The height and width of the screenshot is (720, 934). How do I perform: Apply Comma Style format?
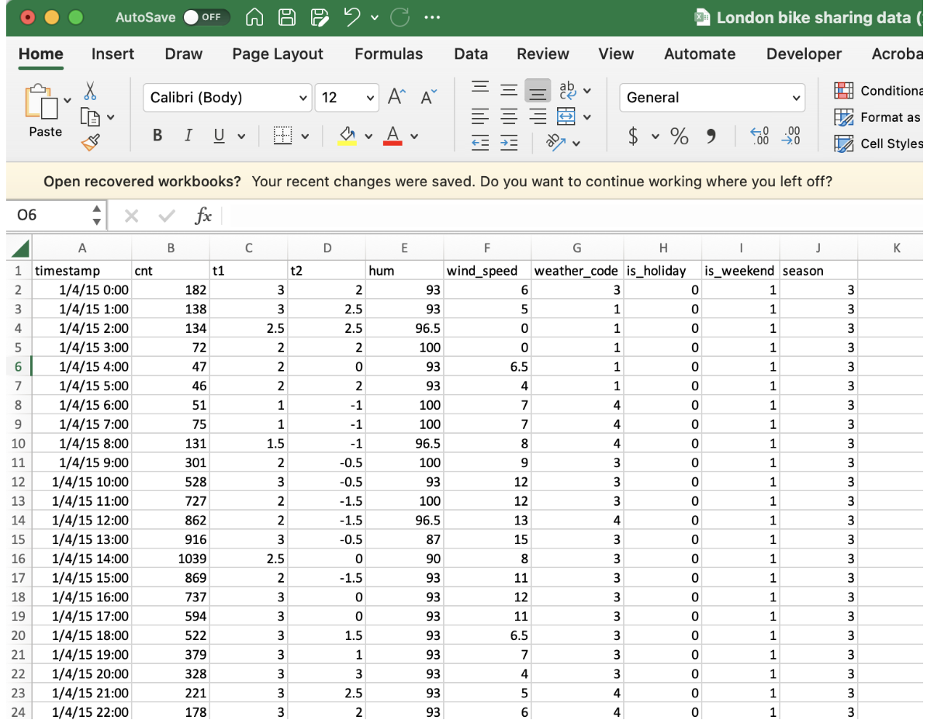click(x=711, y=137)
